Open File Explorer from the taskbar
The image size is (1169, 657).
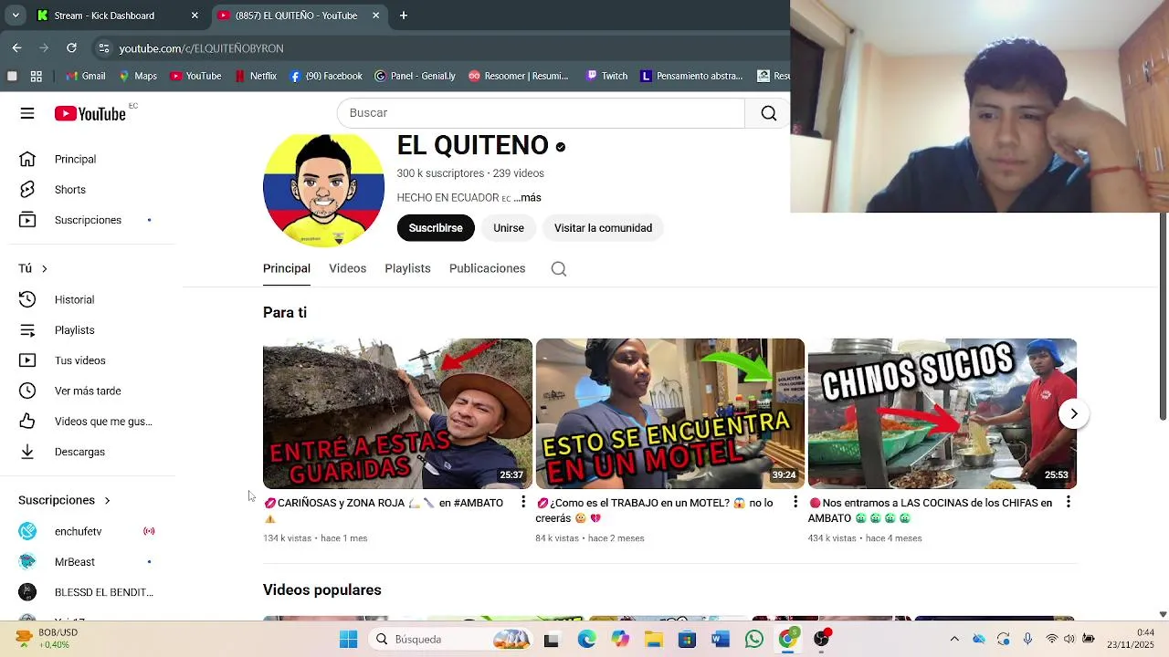coord(654,639)
